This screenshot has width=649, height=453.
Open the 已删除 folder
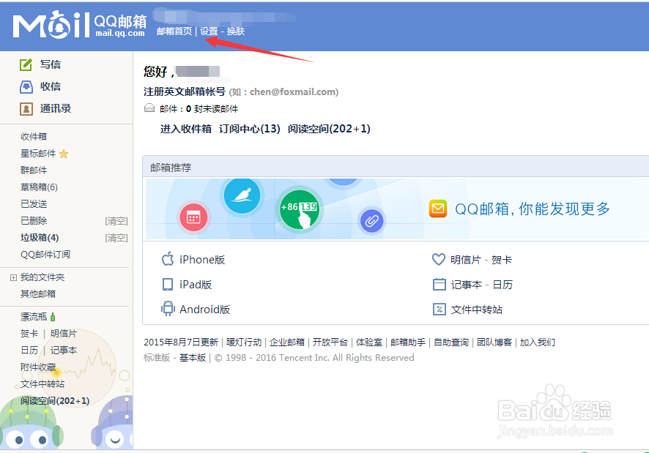34,221
